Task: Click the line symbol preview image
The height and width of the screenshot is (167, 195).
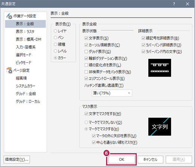Action: point(160,68)
